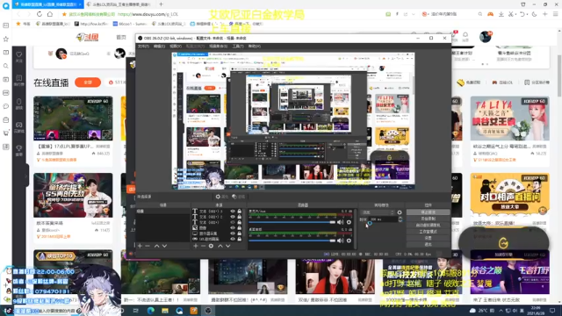
Task: Move source down in sources list
Action: coord(228,246)
